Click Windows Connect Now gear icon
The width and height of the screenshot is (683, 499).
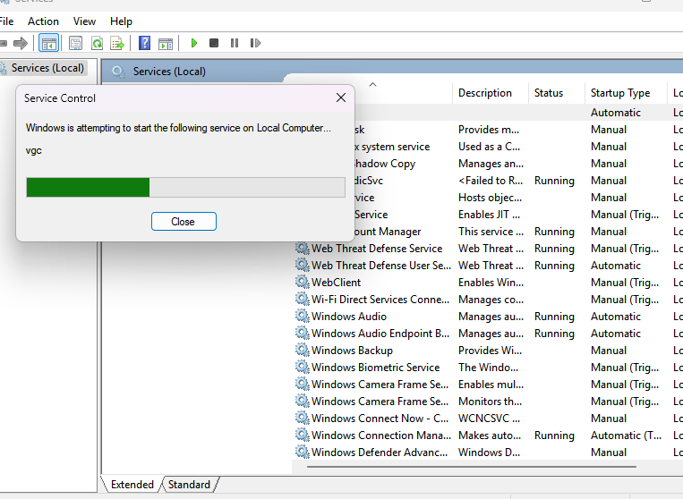(x=302, y=418)
